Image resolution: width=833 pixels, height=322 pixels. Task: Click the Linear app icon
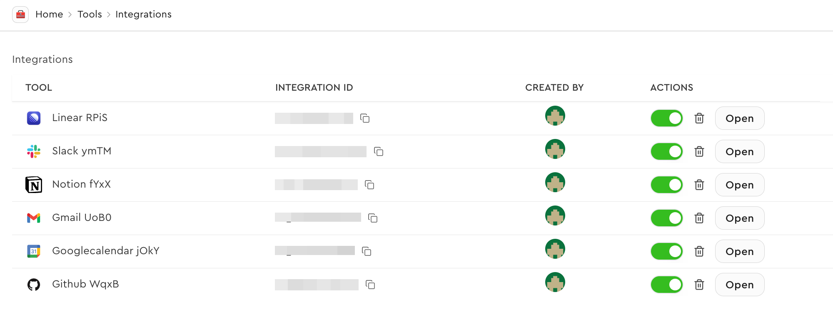(34, 118)
